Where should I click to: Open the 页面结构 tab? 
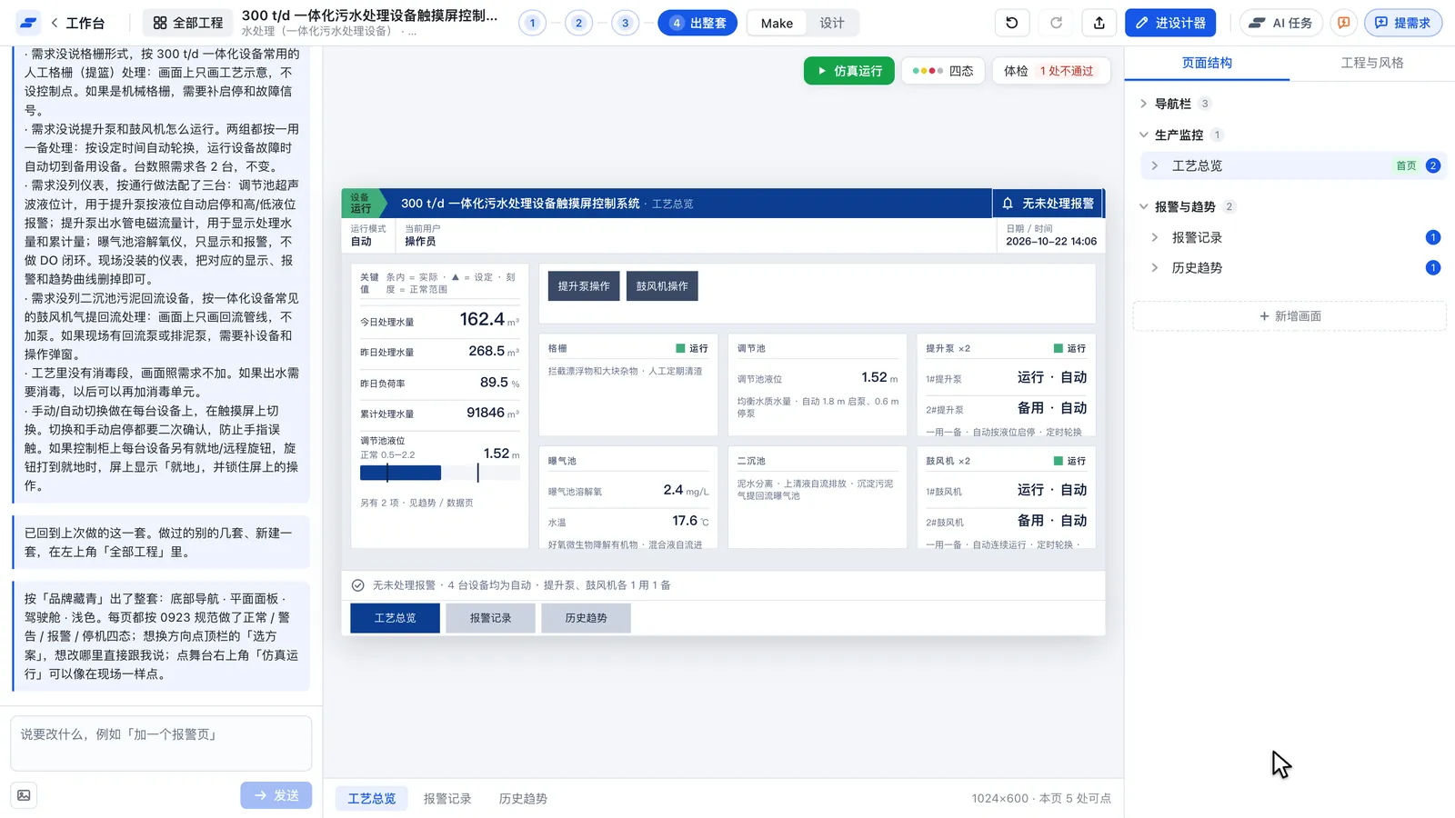pyautogui.click(x=1207, y=63)
